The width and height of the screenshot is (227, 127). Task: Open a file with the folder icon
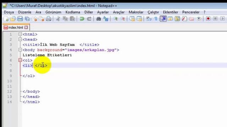(x=13, y=19)
